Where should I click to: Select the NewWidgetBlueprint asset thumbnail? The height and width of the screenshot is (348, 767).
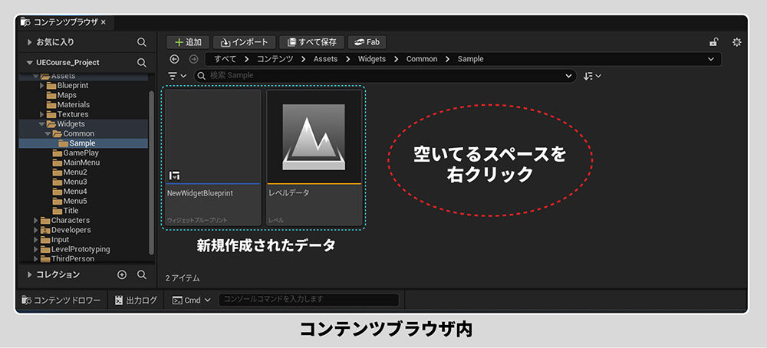(x=213, y=136)
